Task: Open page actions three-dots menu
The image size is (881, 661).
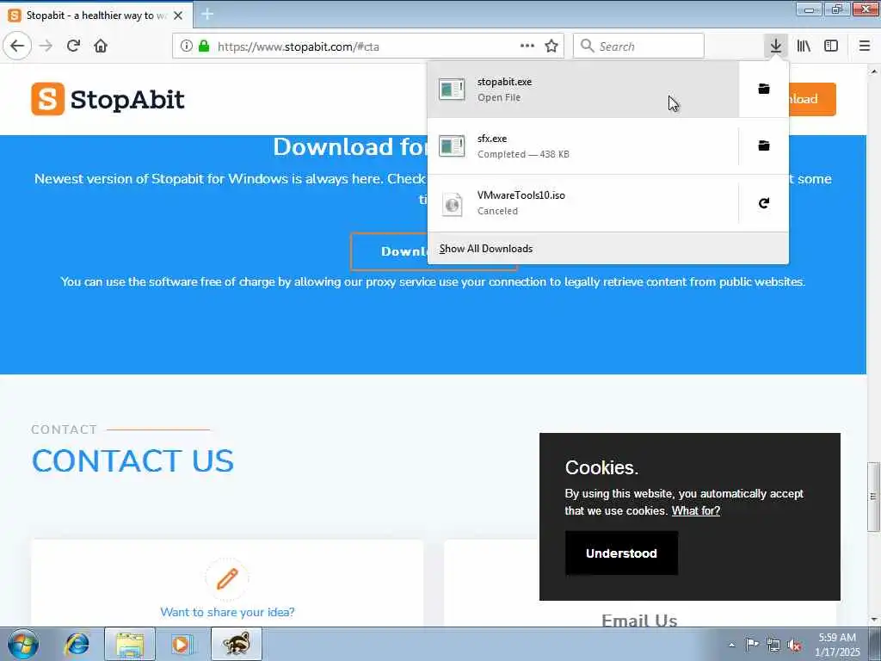Action: (527, 46)
